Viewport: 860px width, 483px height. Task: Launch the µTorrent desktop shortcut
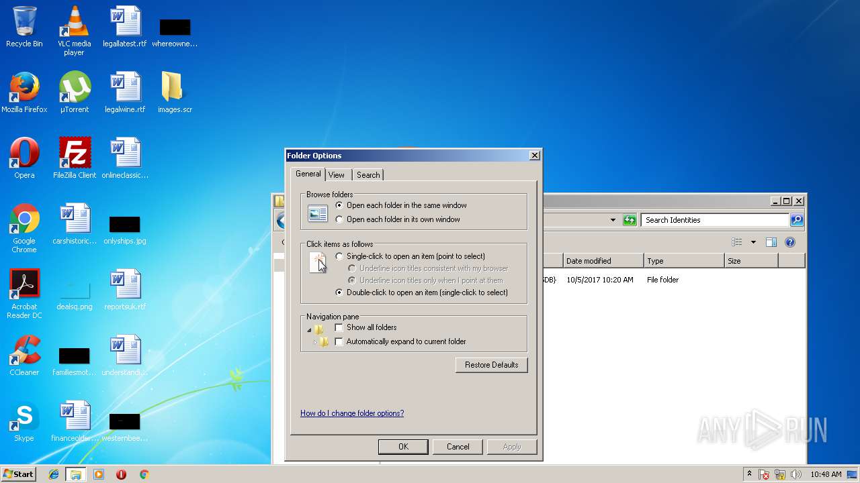coord(74,93)
